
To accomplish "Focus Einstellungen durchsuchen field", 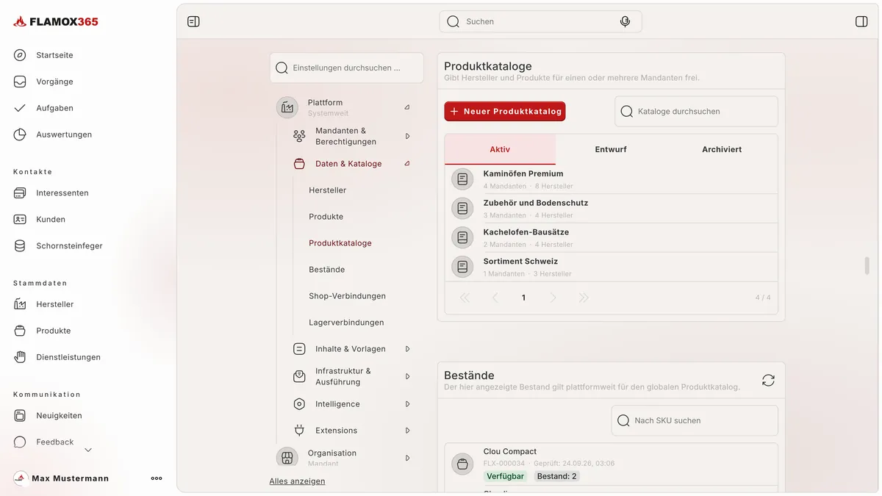I will point(347,68).
